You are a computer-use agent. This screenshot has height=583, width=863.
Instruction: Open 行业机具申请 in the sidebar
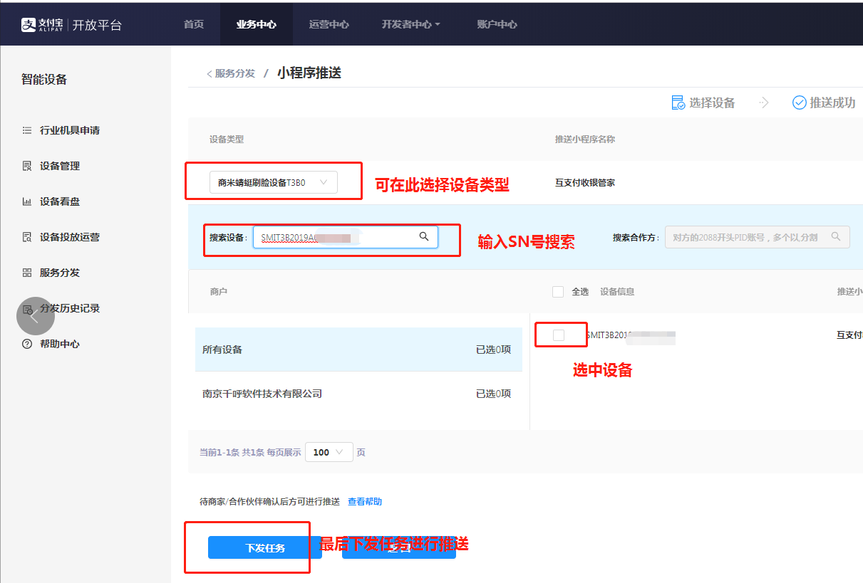(70, 130)
